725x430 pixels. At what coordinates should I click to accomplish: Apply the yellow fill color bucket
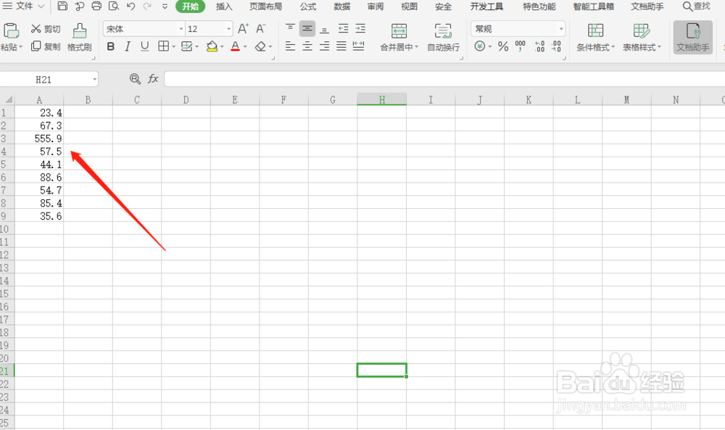pos(212,46)
